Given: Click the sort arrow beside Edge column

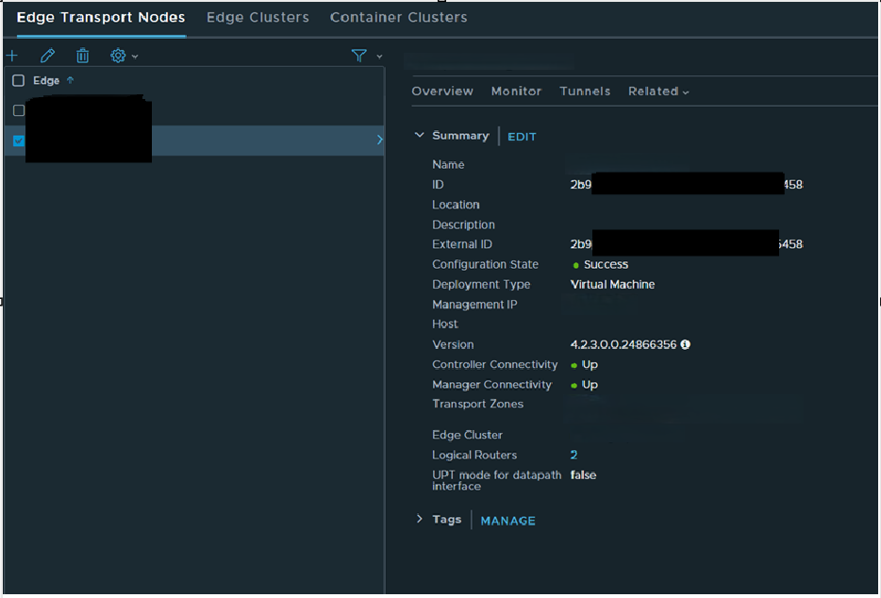Looking at the screenshot, I should coord(70,80).
